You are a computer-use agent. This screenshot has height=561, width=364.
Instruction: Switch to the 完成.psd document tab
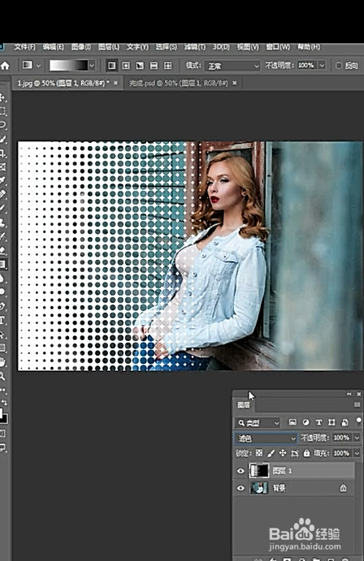(179, 83)
